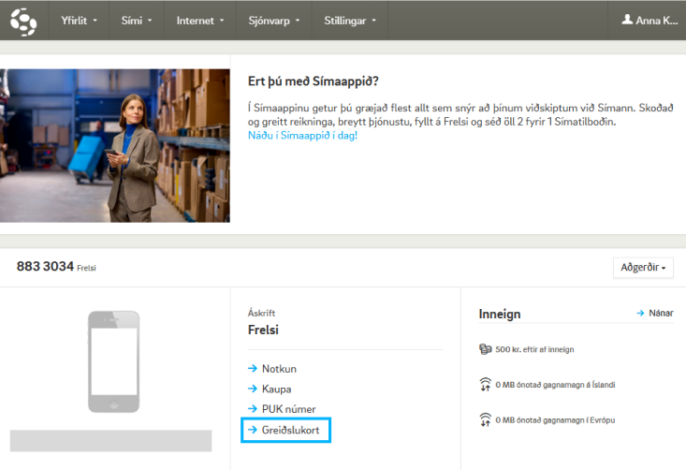Open the Notkun link

tap(279, 369)
